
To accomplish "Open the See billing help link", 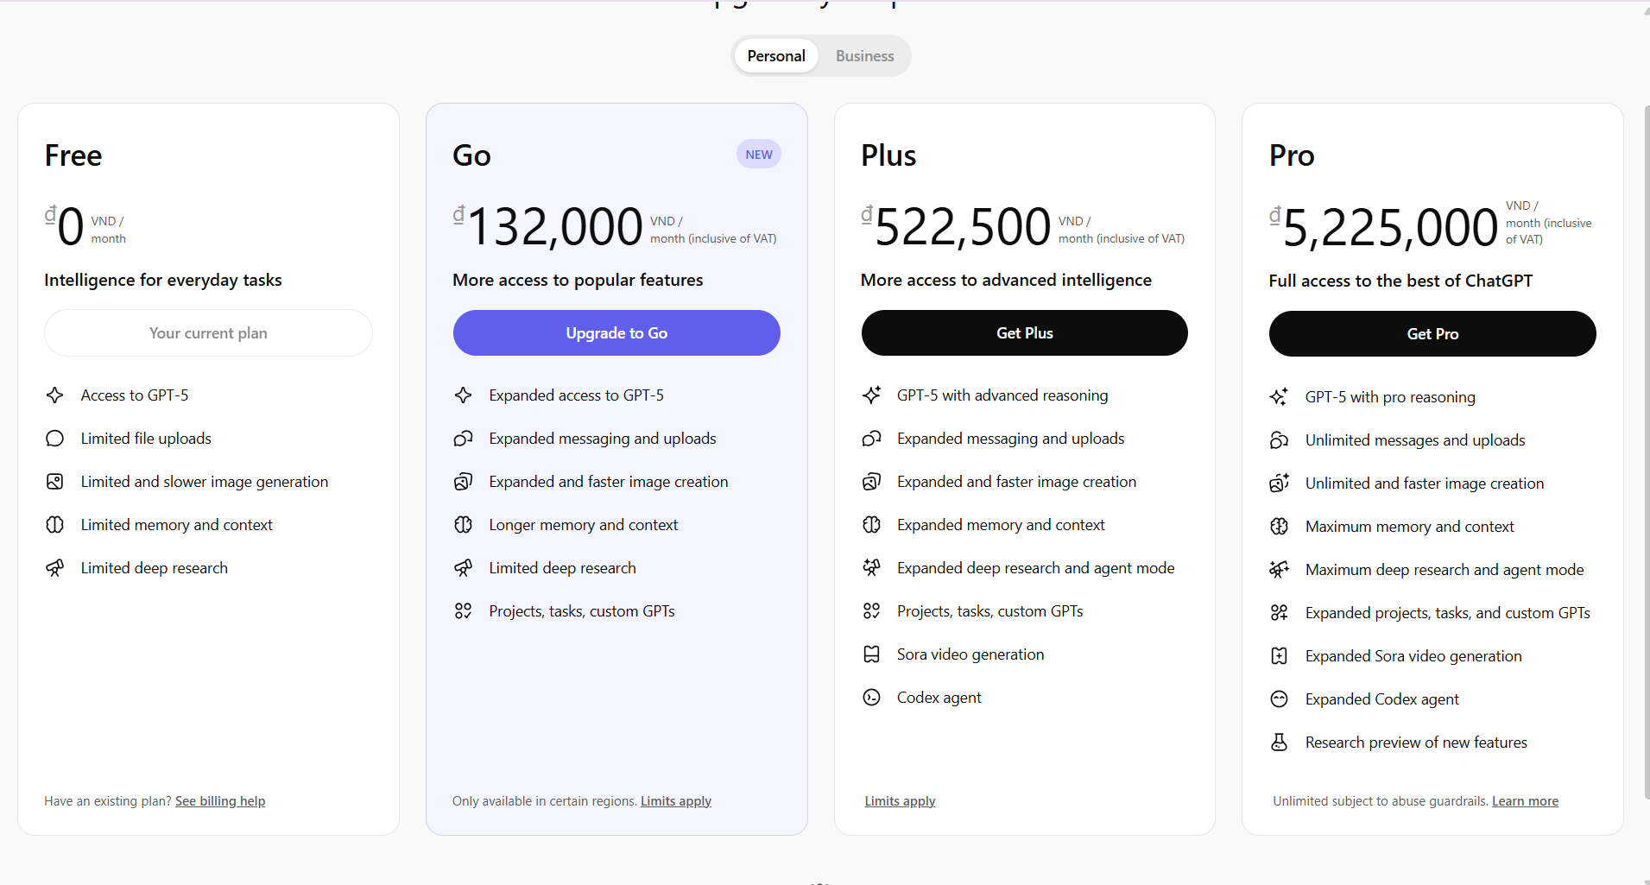I will pos(220,801).
